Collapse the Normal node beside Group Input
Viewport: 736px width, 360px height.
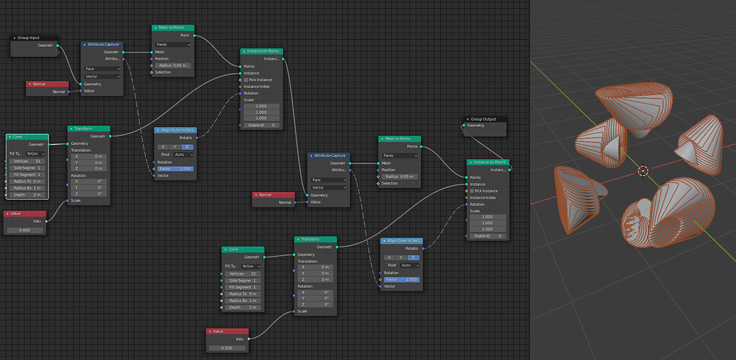point(30,84)
